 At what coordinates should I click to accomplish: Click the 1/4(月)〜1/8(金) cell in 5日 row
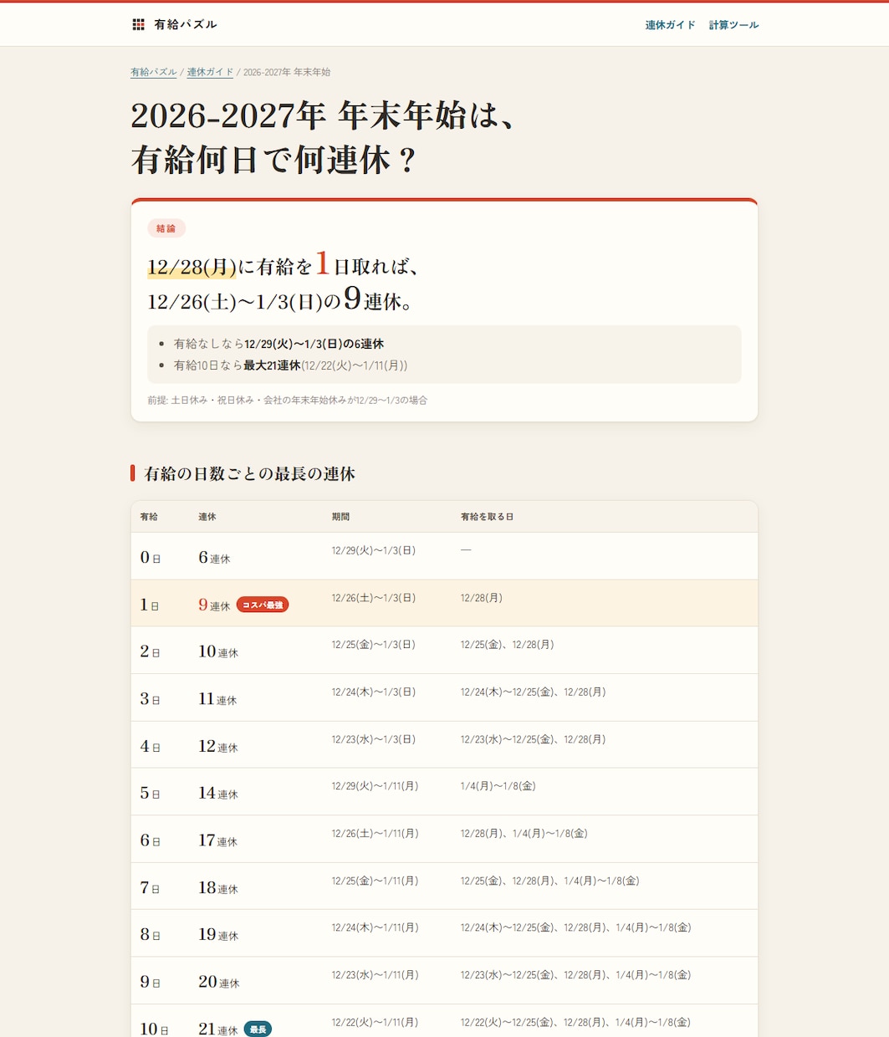(498, 786)
